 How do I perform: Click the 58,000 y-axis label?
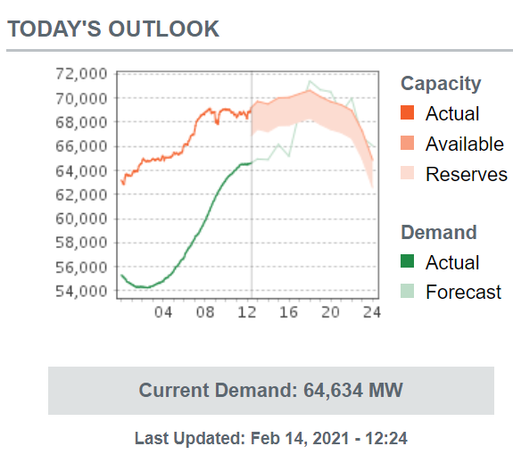click(x=81, y=243)
